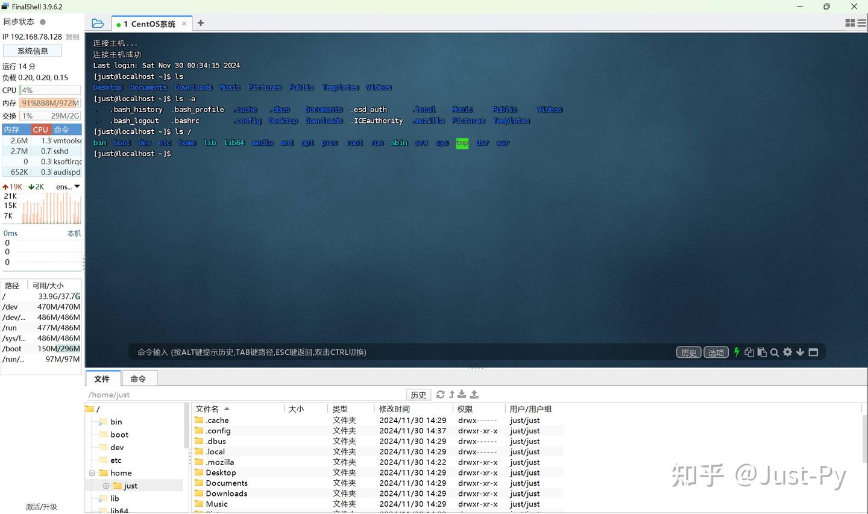Screen dimensions: 868x514
Task: Switch to the 命令 bottom tab
Action: click(x=139, y=378)
